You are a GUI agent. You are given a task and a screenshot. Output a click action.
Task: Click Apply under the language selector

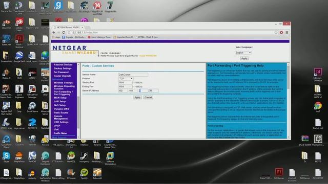[244, 58]
